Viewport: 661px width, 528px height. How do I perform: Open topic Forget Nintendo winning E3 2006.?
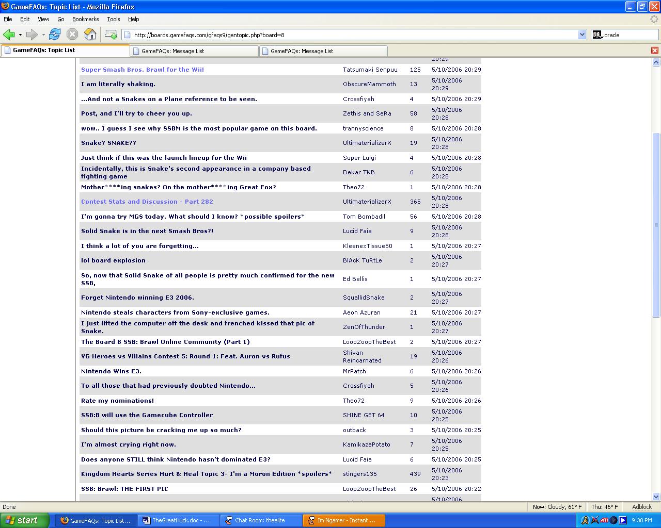coord(137,298)
